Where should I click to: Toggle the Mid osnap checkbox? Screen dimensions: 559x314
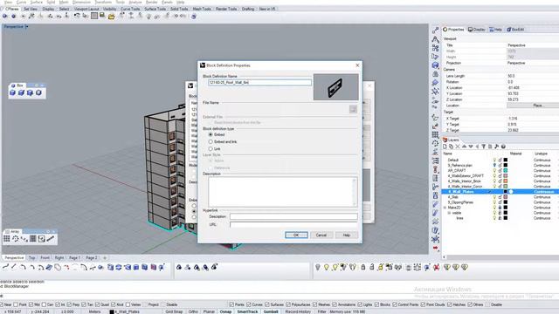(31, 304)
